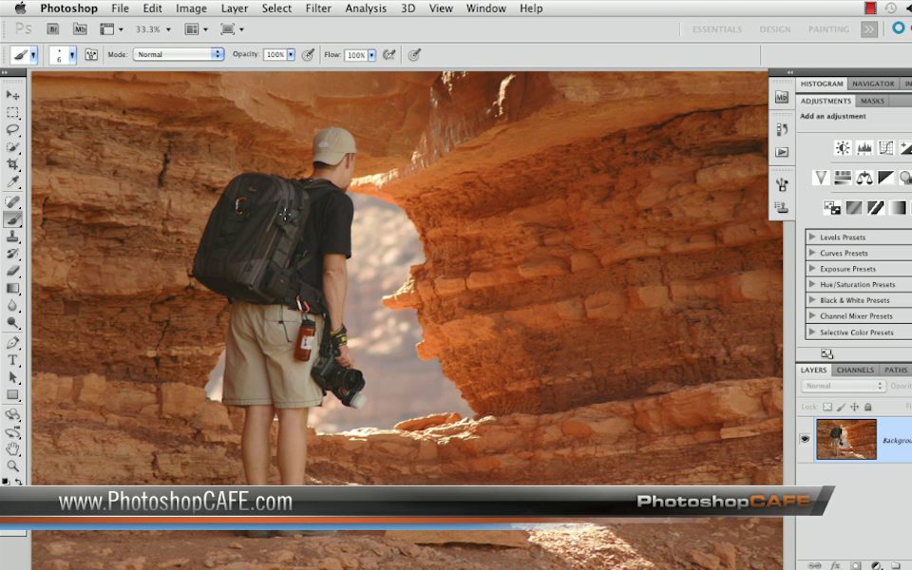This screenshot has width=912, height=570.
Task: Click the Flow value field
Action: pyautogui.click(x=356, y=55)
